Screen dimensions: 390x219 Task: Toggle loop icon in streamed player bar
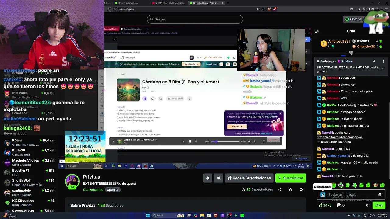tap(254, 141)
